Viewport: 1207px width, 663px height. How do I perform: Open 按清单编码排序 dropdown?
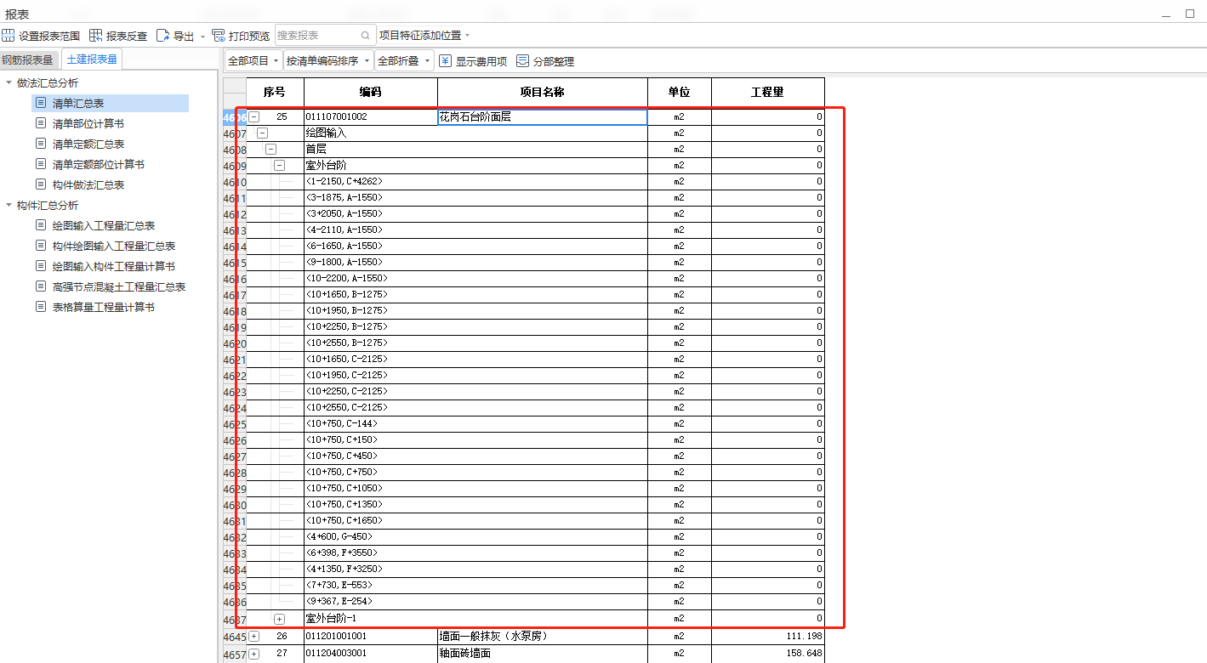tap(328, 61)
